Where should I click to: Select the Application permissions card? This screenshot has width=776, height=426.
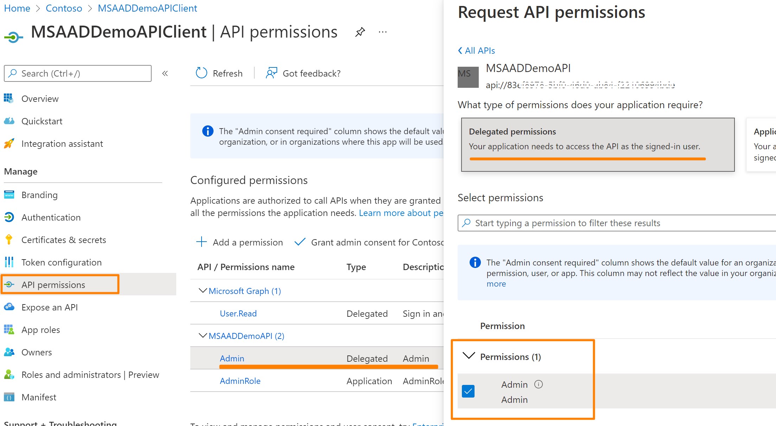click(761, 145)
